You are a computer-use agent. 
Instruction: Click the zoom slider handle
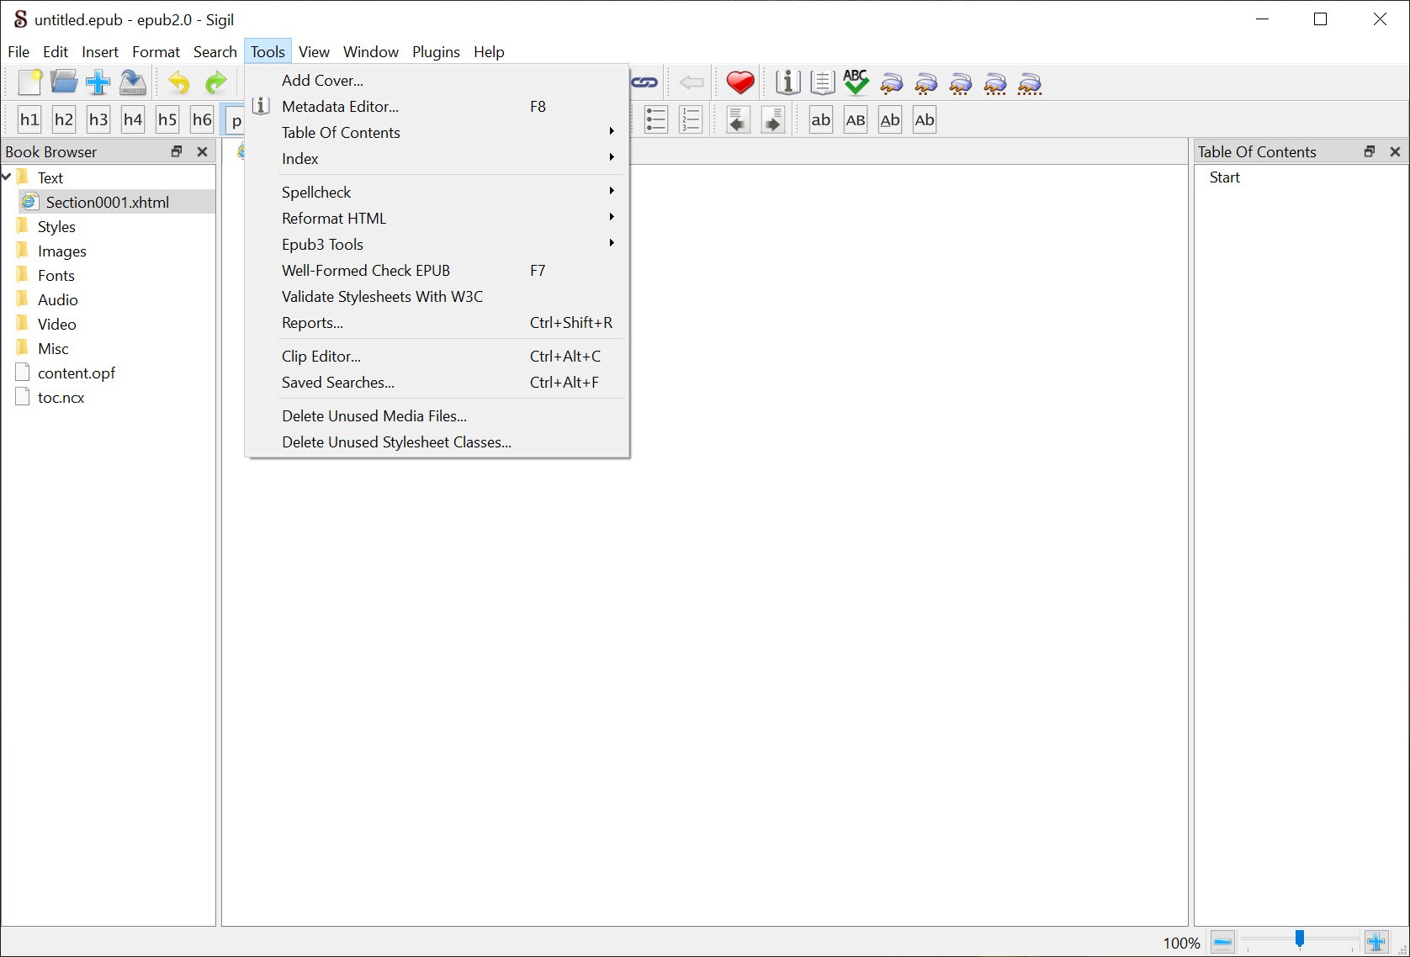tap(1300, 939)
